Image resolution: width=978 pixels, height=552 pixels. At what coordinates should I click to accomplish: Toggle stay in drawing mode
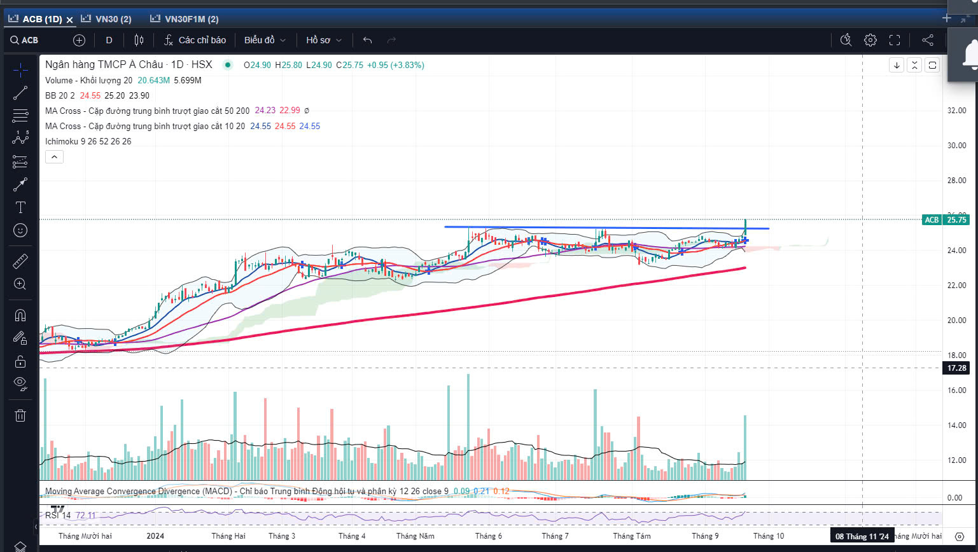pyautogui.click(x=20, y=338)
